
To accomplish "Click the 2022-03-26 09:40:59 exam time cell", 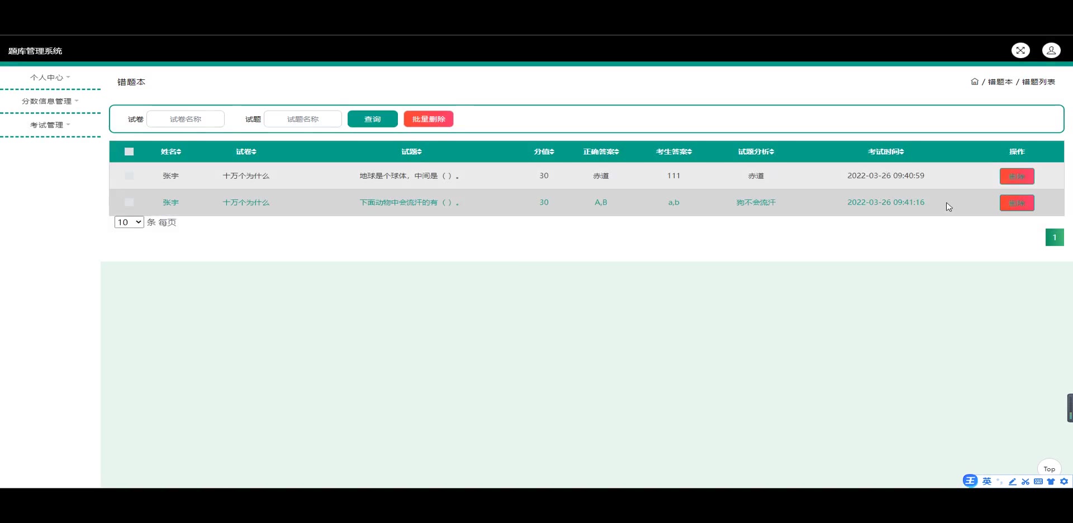I will pos(886,175).
